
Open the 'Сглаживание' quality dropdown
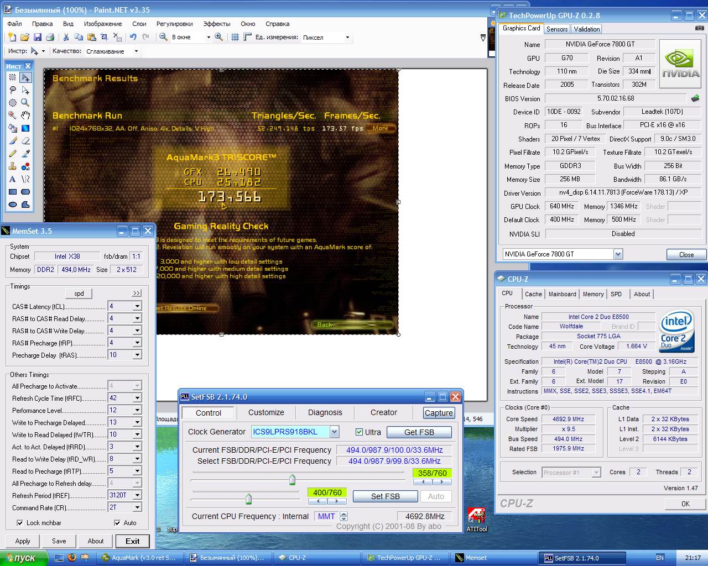pos(136,51)
